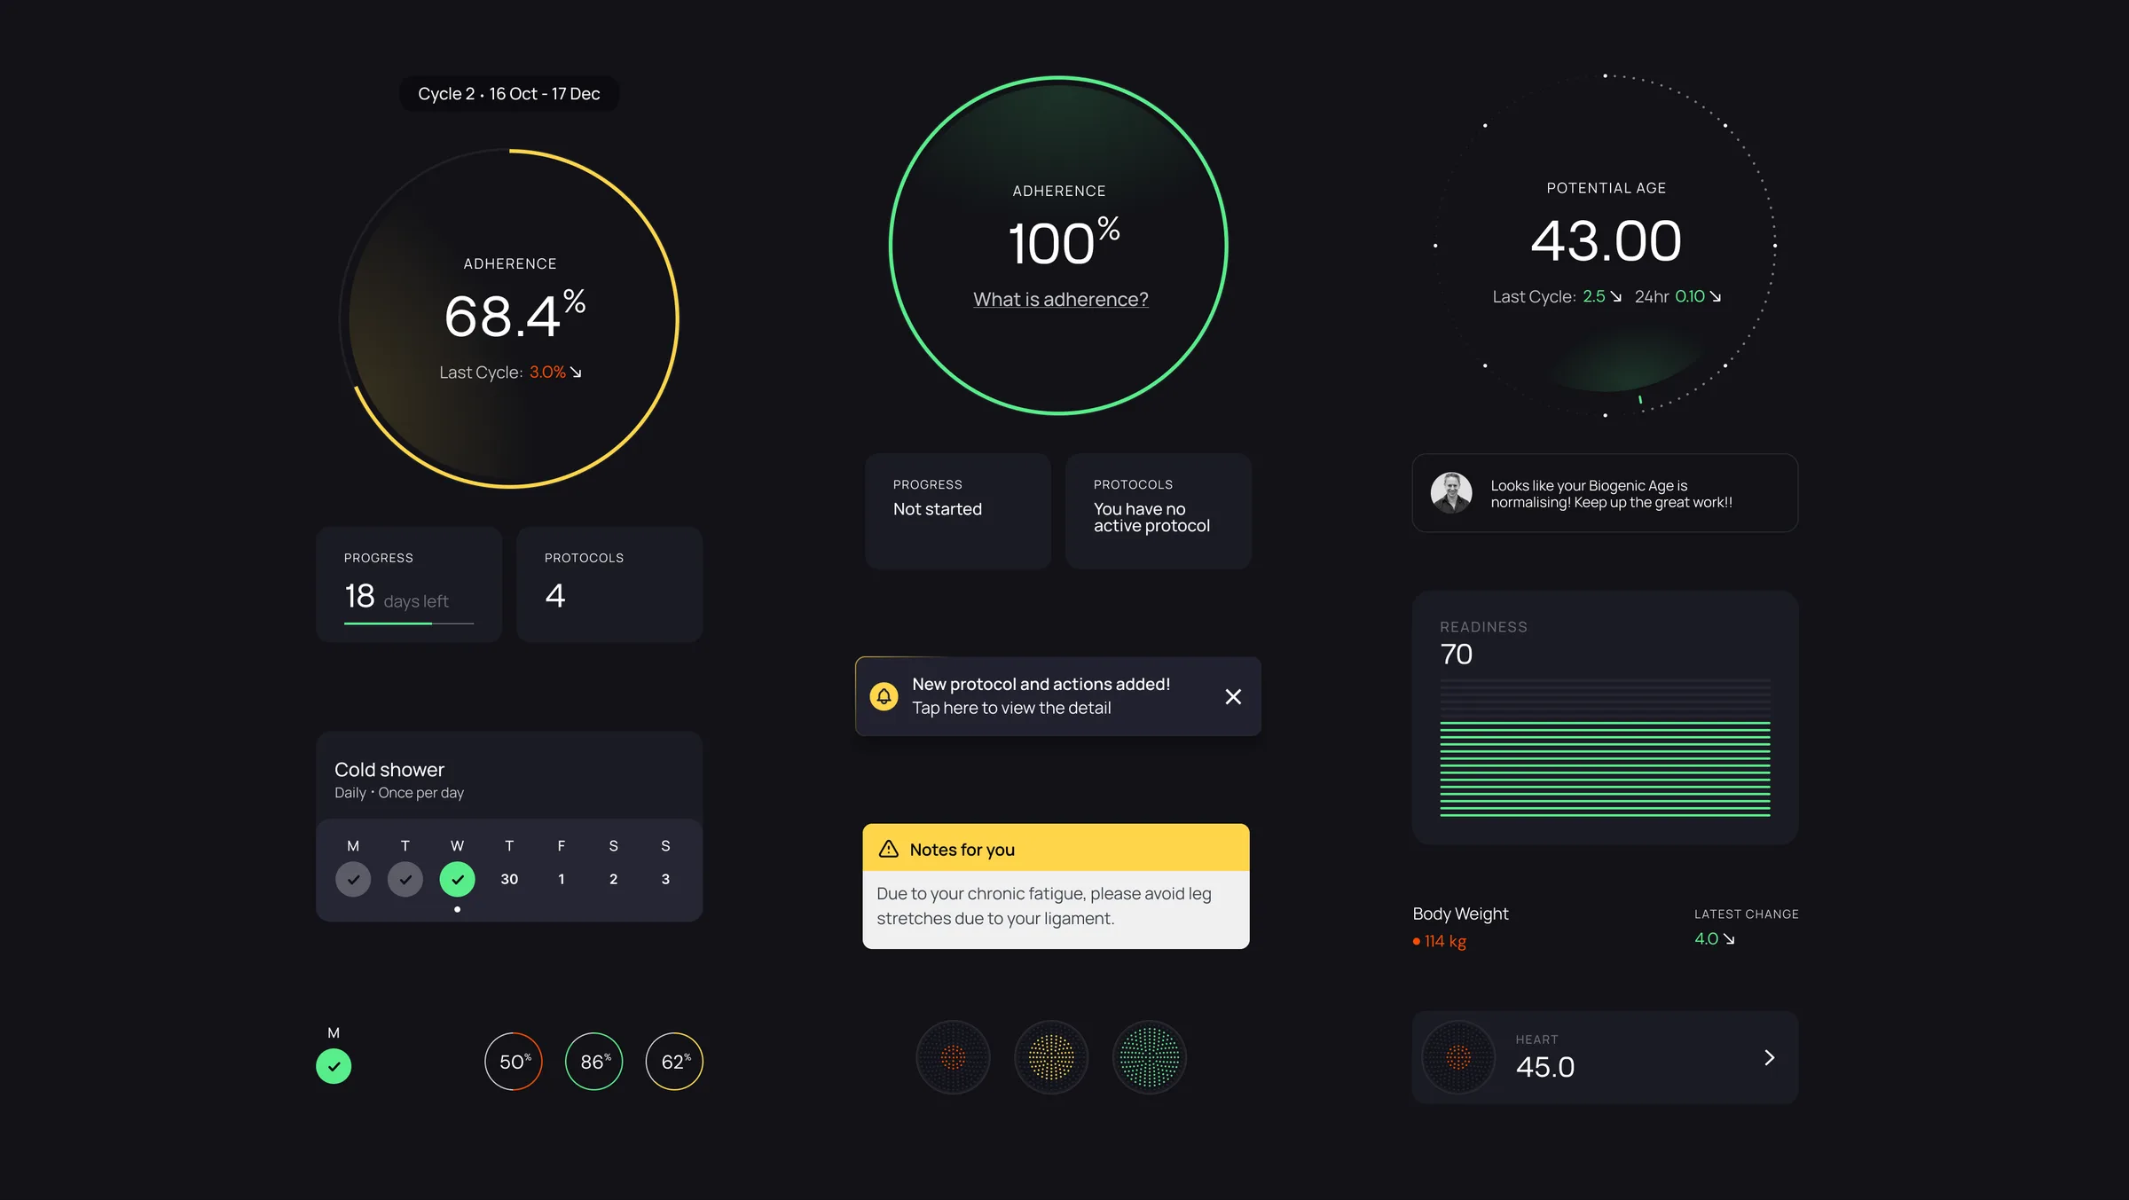Open the 62% progress ring
2129x1200 pixels.
click(674, 1062)
